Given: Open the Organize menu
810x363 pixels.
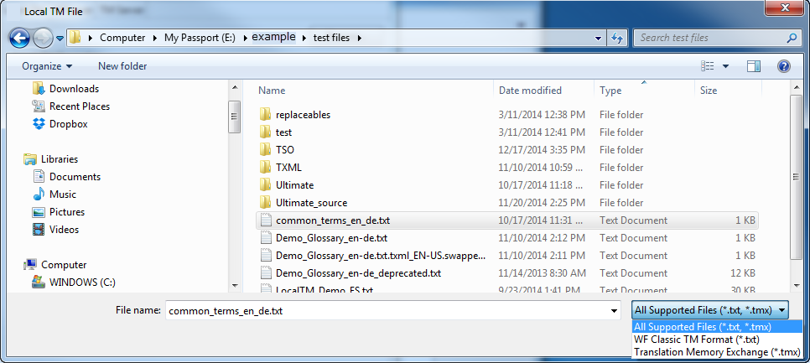Looking at the screenshot, I should point(47,66).
